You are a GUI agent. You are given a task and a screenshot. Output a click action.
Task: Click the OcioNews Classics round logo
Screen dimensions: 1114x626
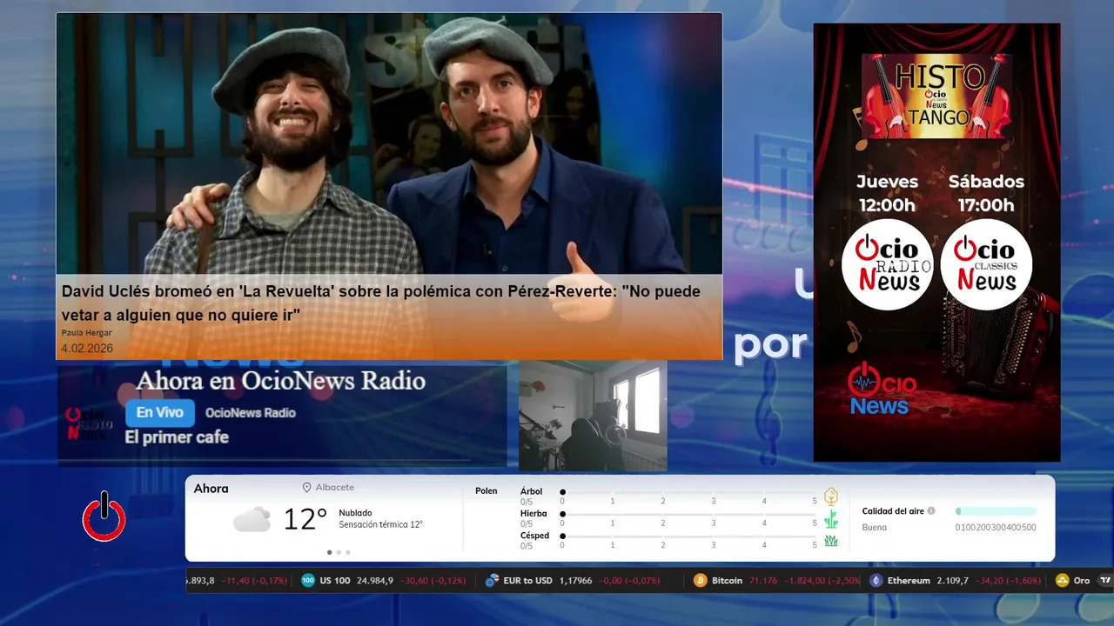[986, 264]
